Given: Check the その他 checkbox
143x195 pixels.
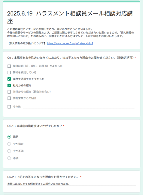Looking at the screenshot, I should [x=9, y=107].
